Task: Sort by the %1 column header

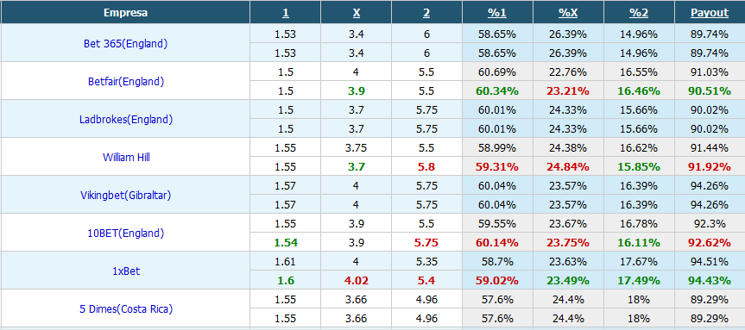Action: point(497,13)
